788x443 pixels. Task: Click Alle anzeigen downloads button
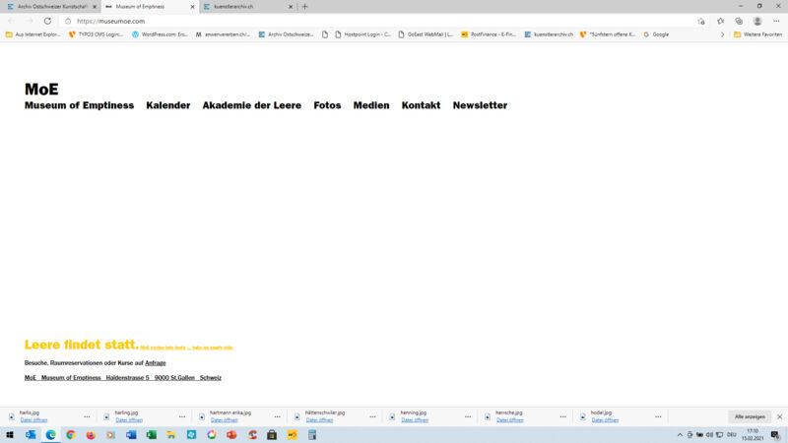pyautogui.click(x=750, y=416)
